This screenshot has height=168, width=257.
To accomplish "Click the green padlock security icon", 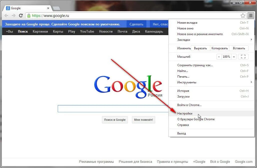I will [x=29, y=15].
